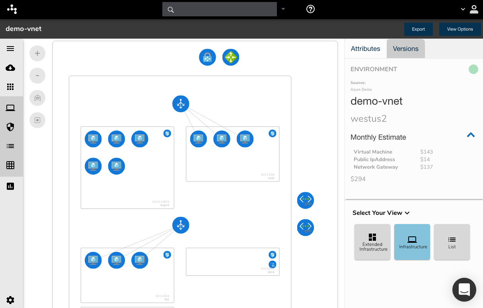
Task: Open the Select Your View dropdown
Action: click(407, 213)
